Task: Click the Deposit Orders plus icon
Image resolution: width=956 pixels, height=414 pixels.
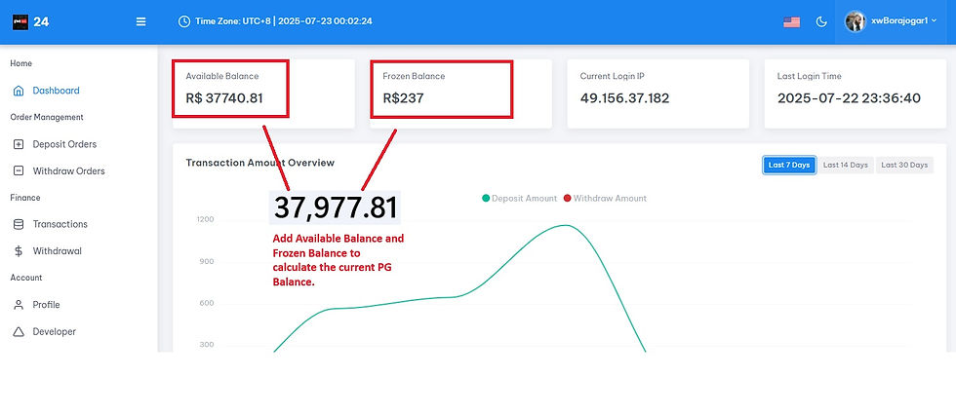Action: click(19, 144)
